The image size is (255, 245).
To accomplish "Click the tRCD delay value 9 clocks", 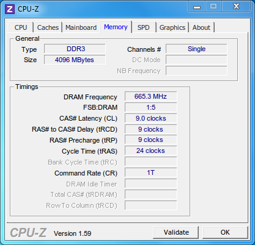I will (x=151, y=129).
